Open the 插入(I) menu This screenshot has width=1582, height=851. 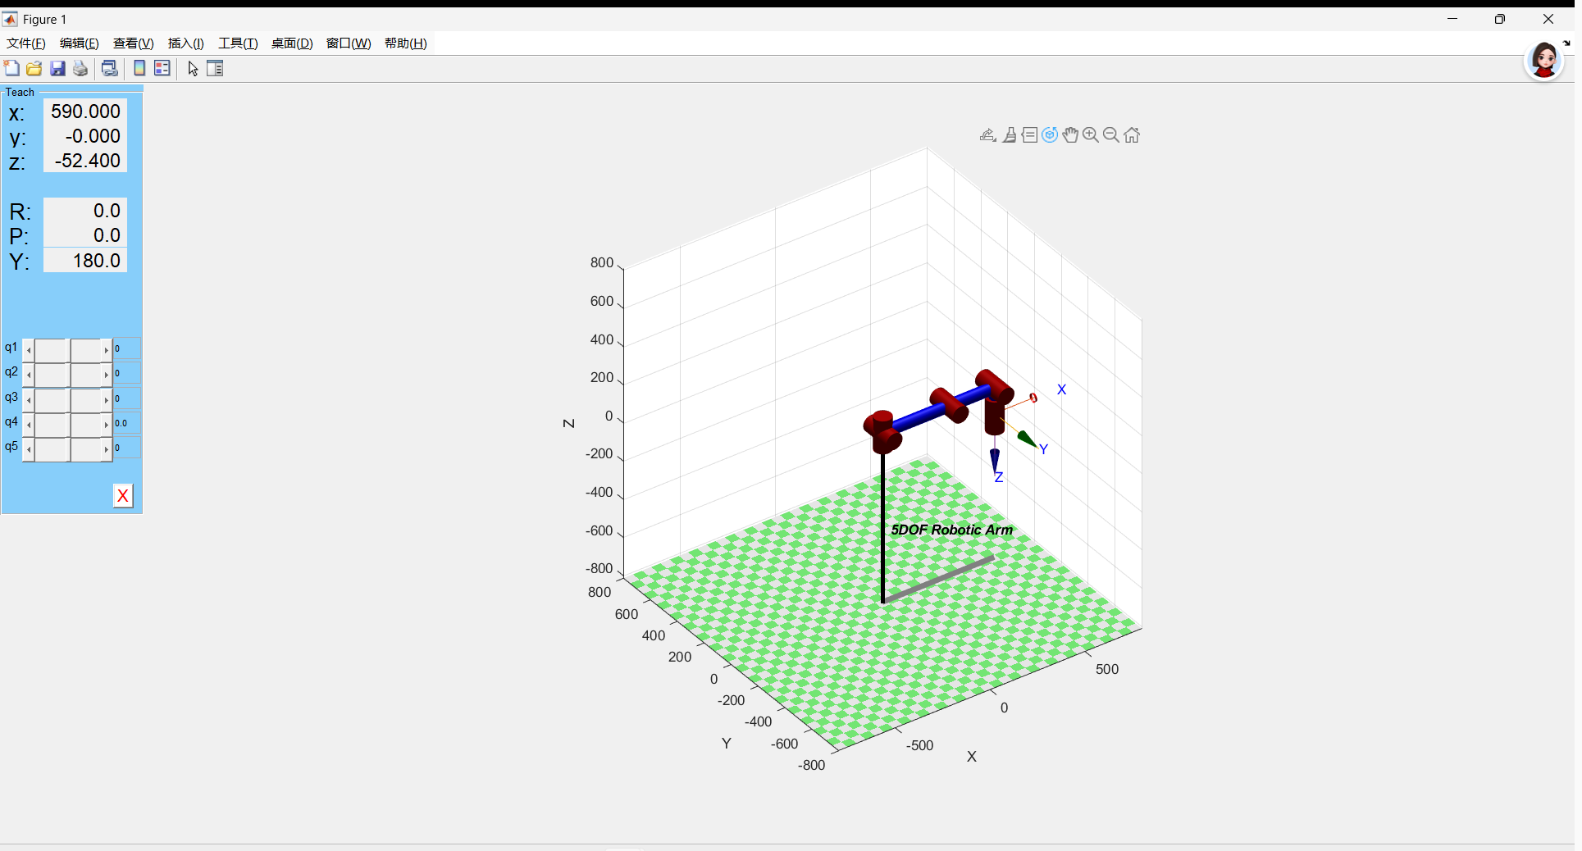tap(185, 43)
